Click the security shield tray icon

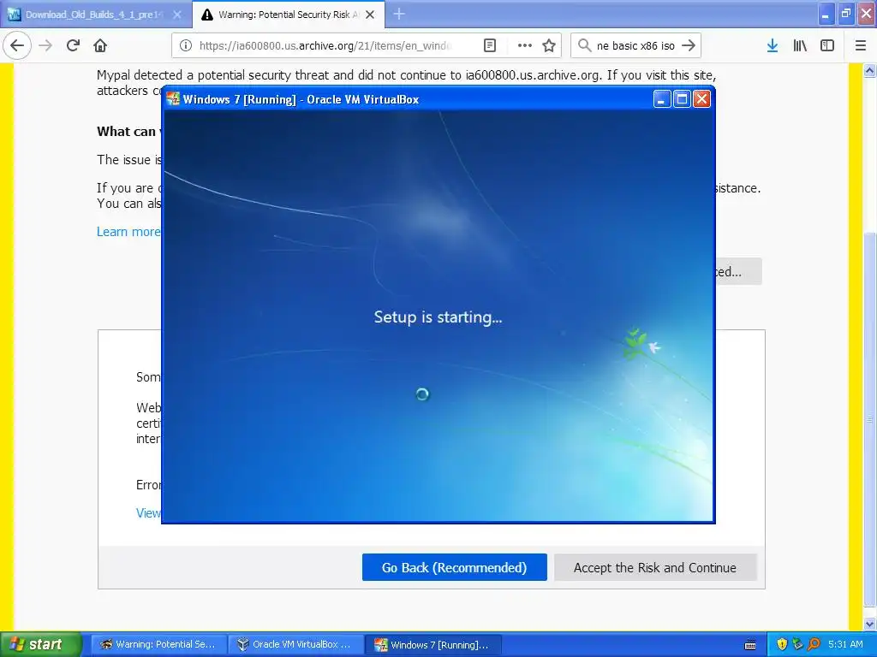pyautogui.click(x=782, y=644)
